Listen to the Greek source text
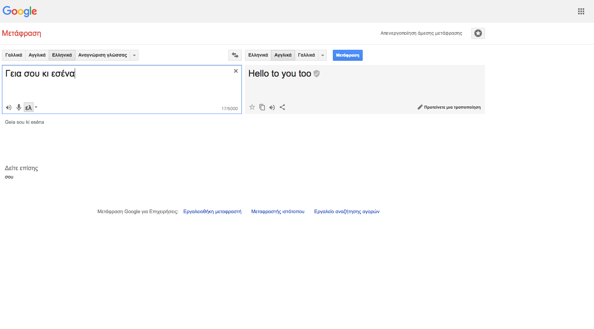This screenshot has width=594, height=329. [x=9, y=108]
